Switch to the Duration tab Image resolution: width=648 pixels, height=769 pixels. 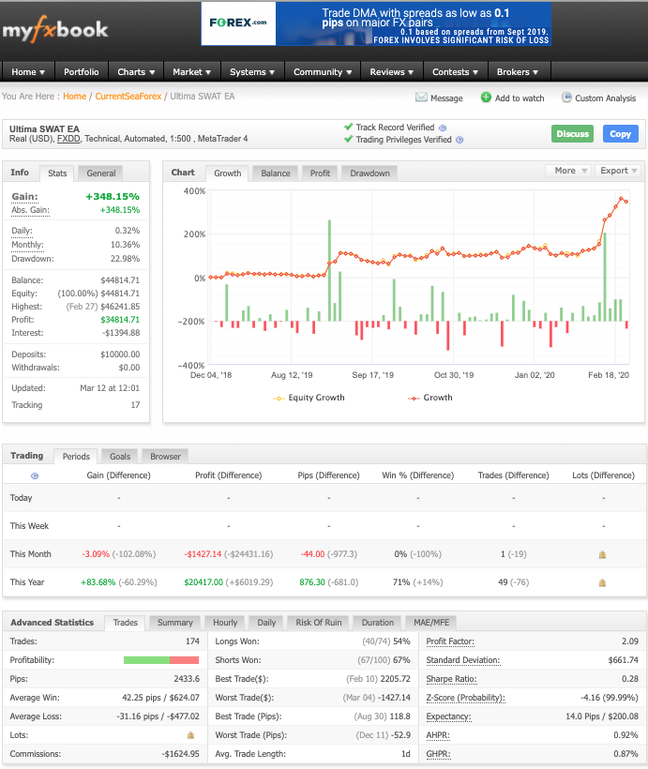click(378, 623)
